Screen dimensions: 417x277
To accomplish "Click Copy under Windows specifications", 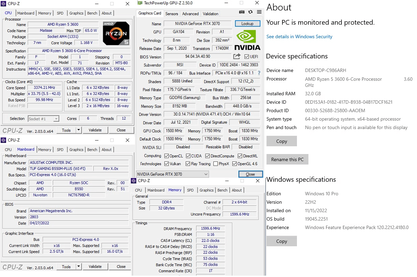I will (x=282, y=241).
